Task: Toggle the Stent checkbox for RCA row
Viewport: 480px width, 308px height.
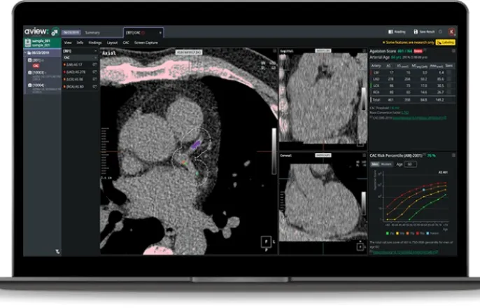Action: point(449,92)
